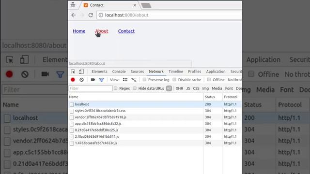Close the Contact browser tab
310x174 pixels.
pos(135,5)
